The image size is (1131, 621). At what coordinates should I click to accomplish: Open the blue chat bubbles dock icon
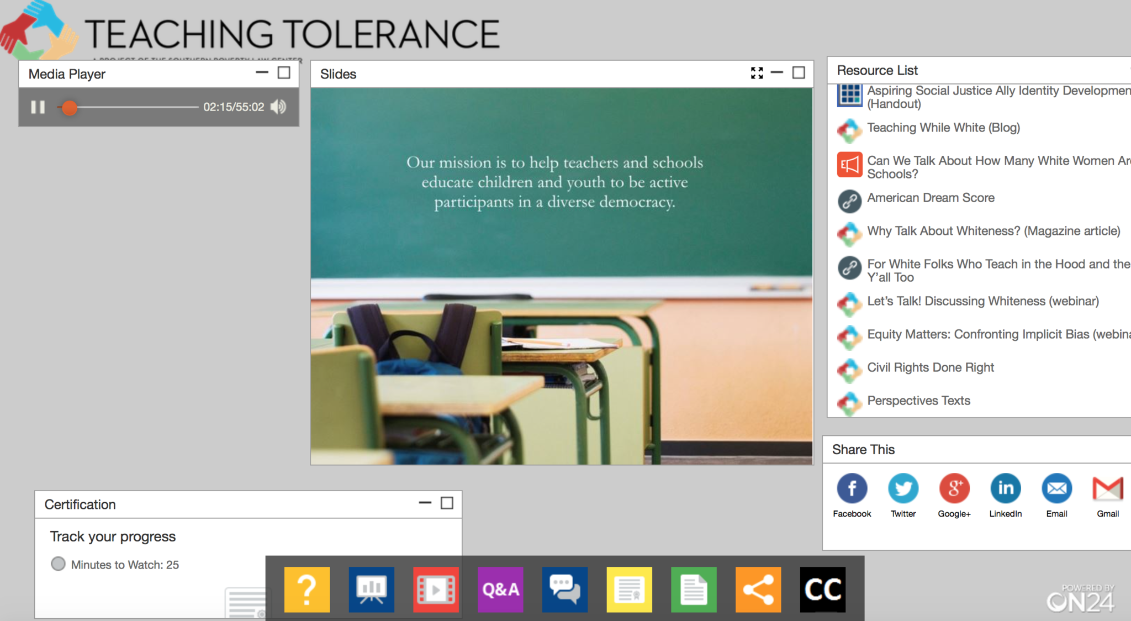pos(564,590)
